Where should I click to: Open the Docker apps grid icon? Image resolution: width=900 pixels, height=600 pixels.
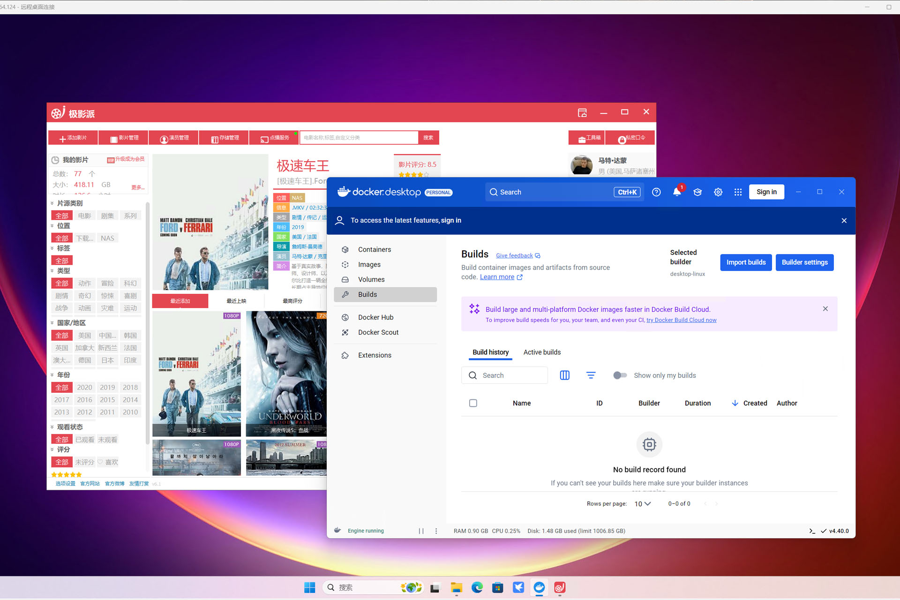(x=738, y=192)
